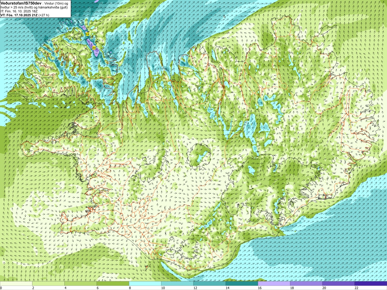
Task: Click the 18–20 m/s purple legend swatch
Action: coord(306,284)
